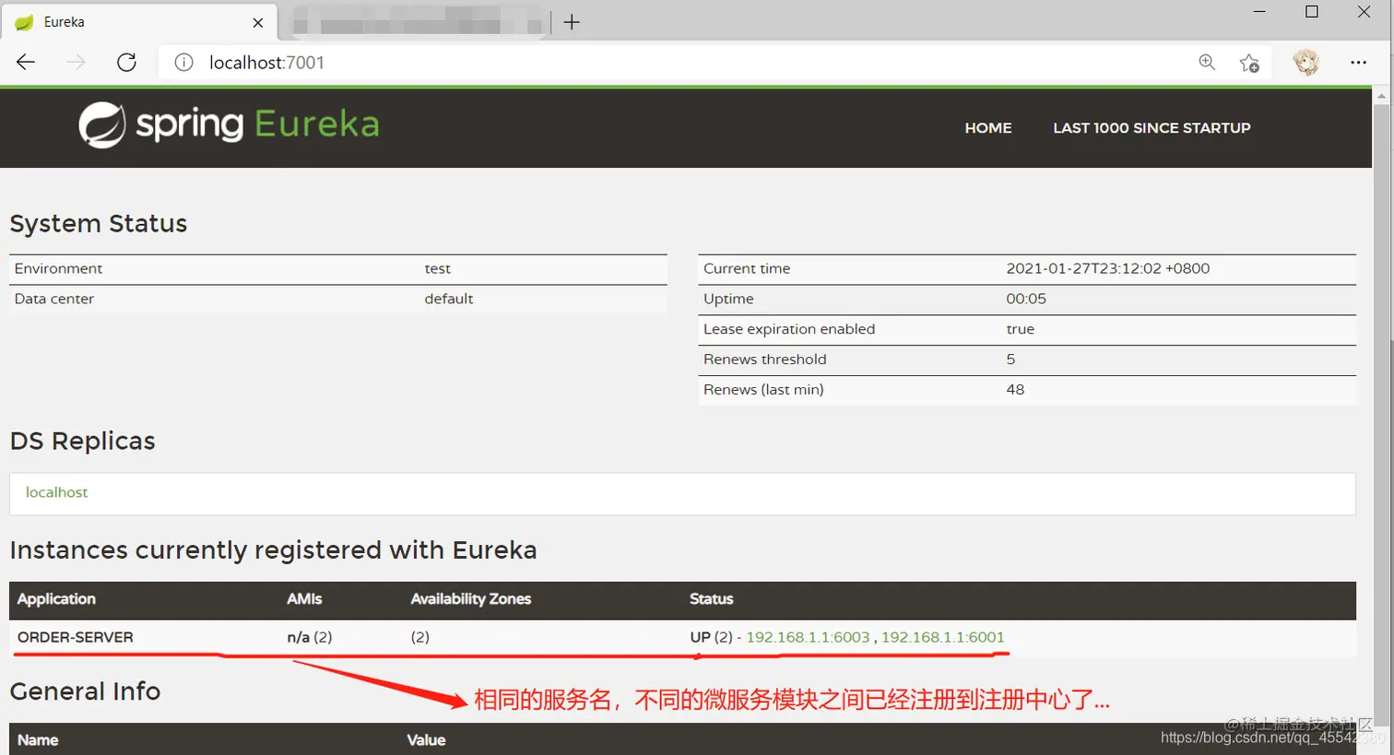Click the System Status heading
The image size is (1394, 755).
point(99,224)
